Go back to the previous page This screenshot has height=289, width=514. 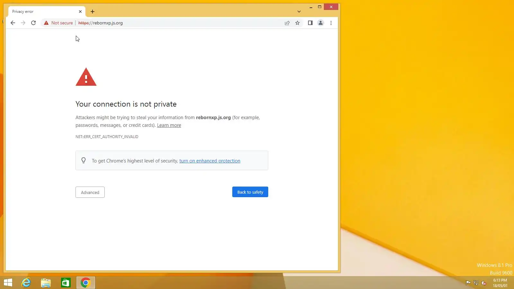(x=13, y=23)
